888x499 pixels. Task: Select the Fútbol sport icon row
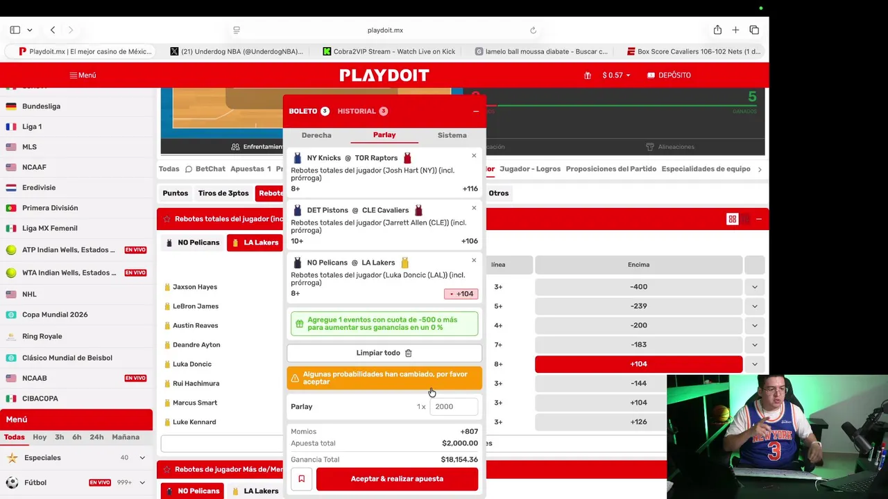tap(76, 482)
